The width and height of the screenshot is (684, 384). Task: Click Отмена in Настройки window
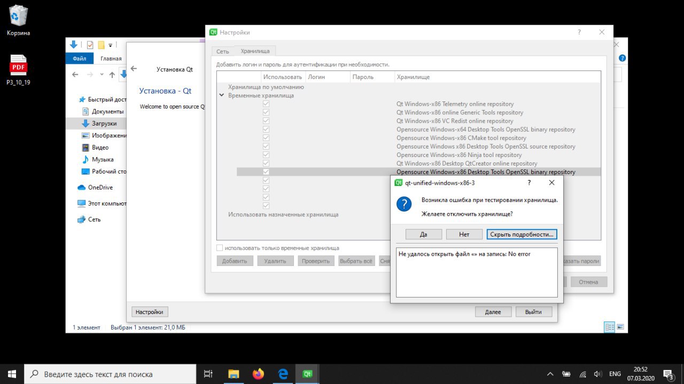coord(589,282)
